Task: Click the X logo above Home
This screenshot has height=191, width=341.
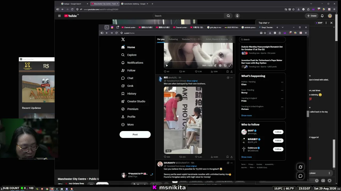Action: [123, 39]
